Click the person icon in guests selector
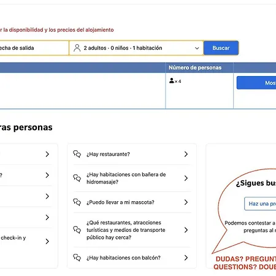Viewport: 276px width, 276px height. [x=77, y=48]
